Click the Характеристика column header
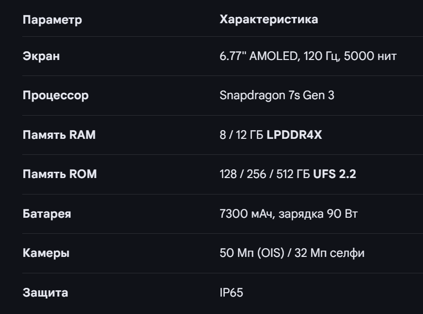This screenshot has height=314, width=423. click(268, 19)
